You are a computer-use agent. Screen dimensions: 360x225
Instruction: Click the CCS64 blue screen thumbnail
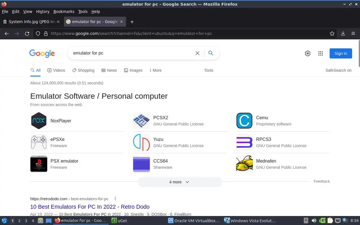(141, 164)
